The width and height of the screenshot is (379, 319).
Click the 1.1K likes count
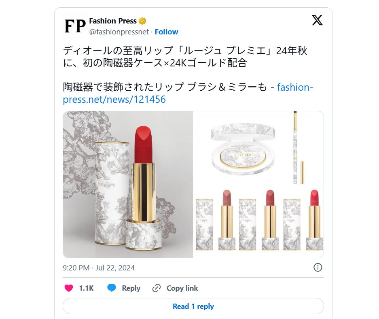click(x=86, y=288)
